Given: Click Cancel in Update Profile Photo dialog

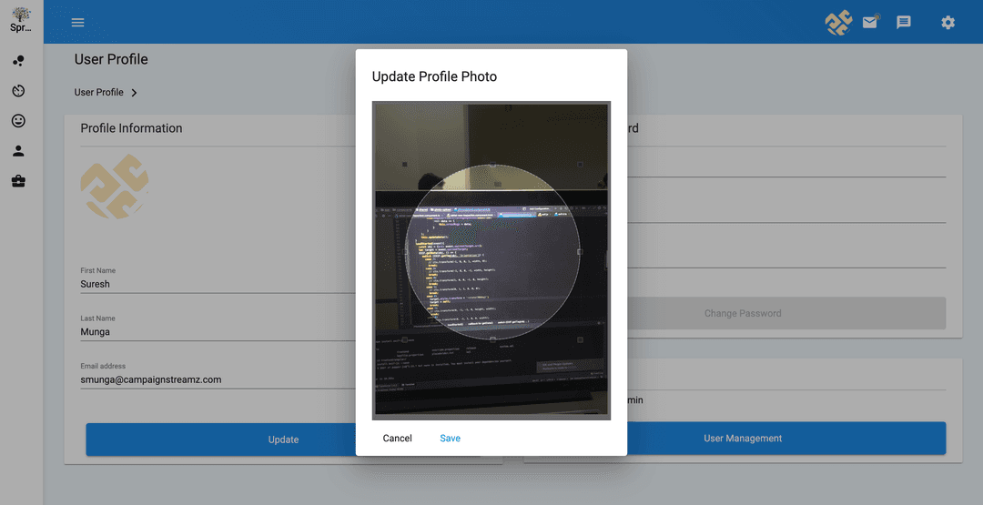Looking at the screenshot, I should pyautogui.click(x=398, y=438).
